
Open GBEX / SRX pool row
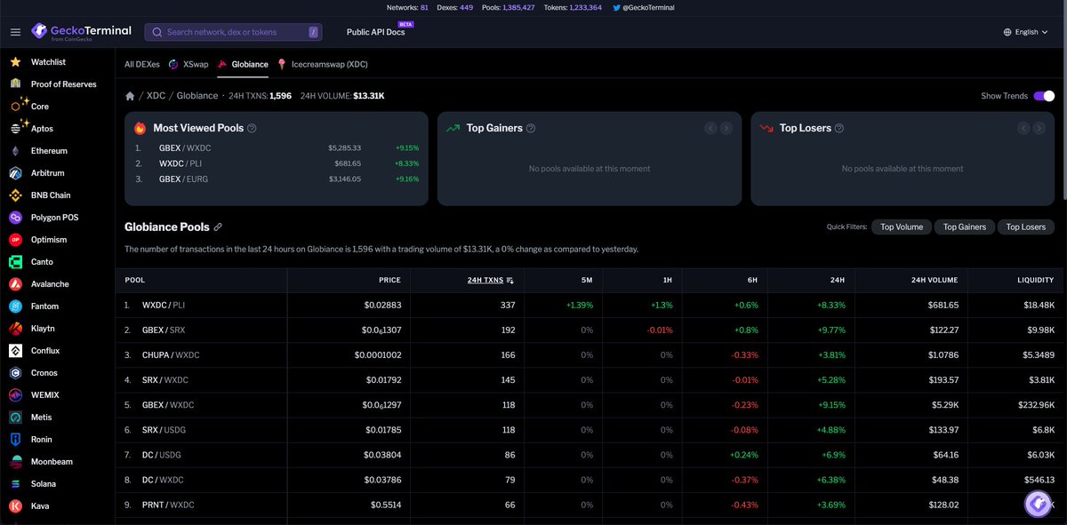click(590, 330)
